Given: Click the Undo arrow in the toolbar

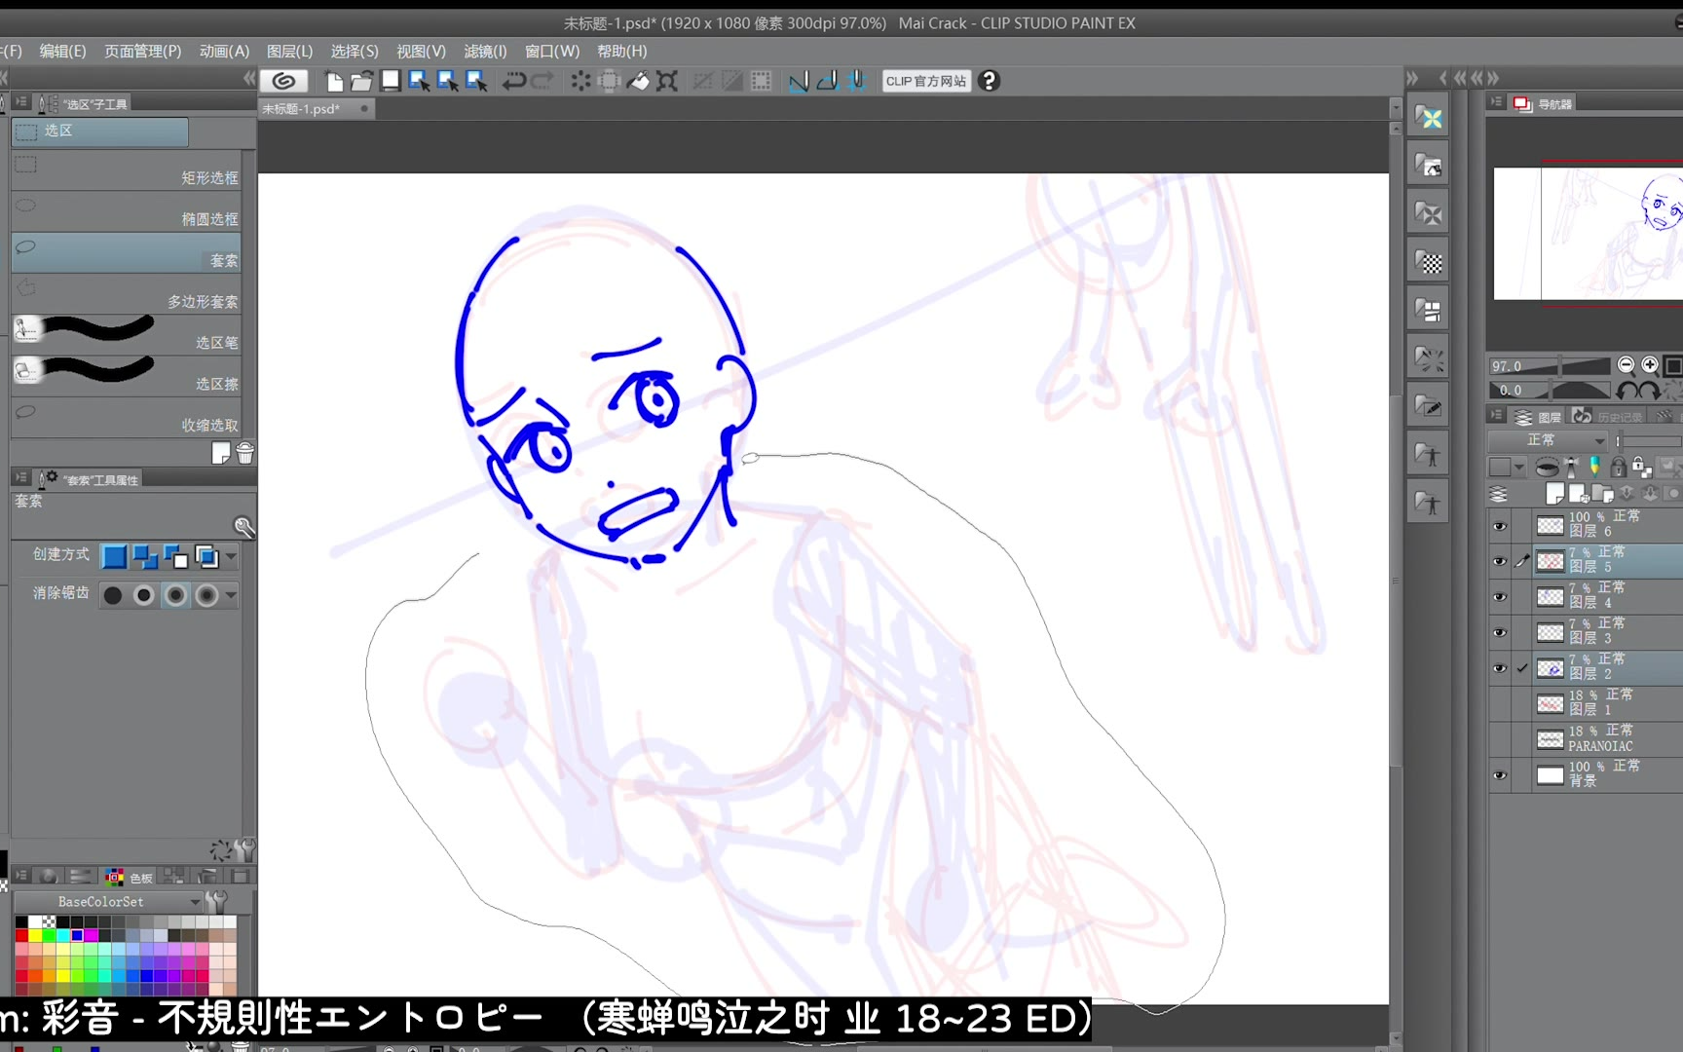Looking at the screenshot, I should coord(513,81).
